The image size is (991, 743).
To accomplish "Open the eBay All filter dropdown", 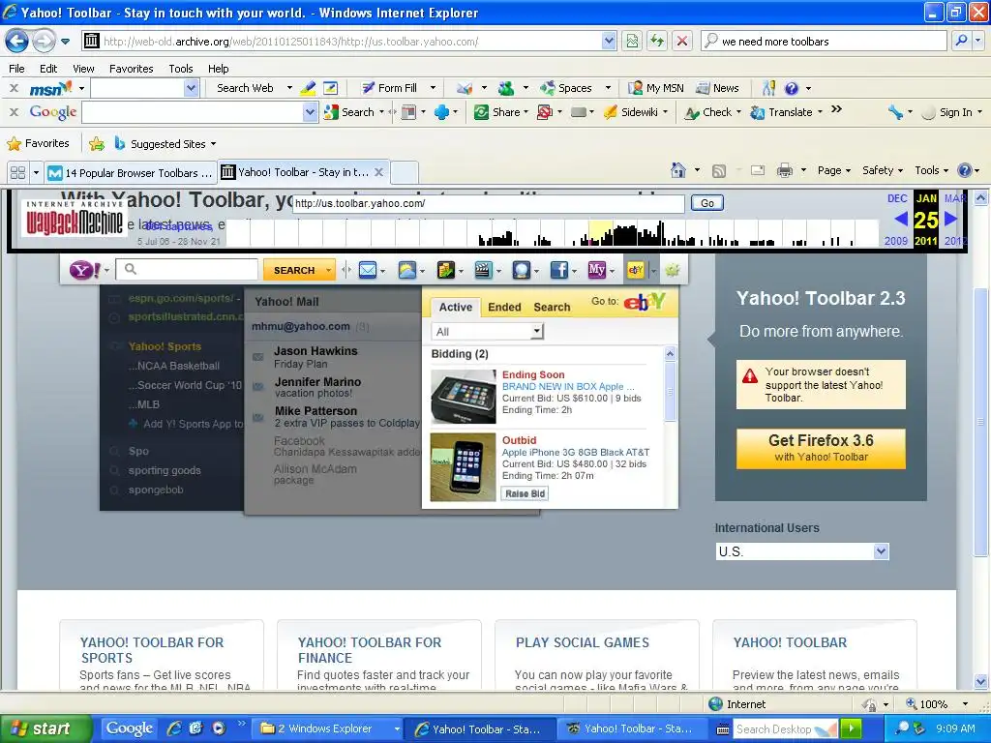I will 536,331.
